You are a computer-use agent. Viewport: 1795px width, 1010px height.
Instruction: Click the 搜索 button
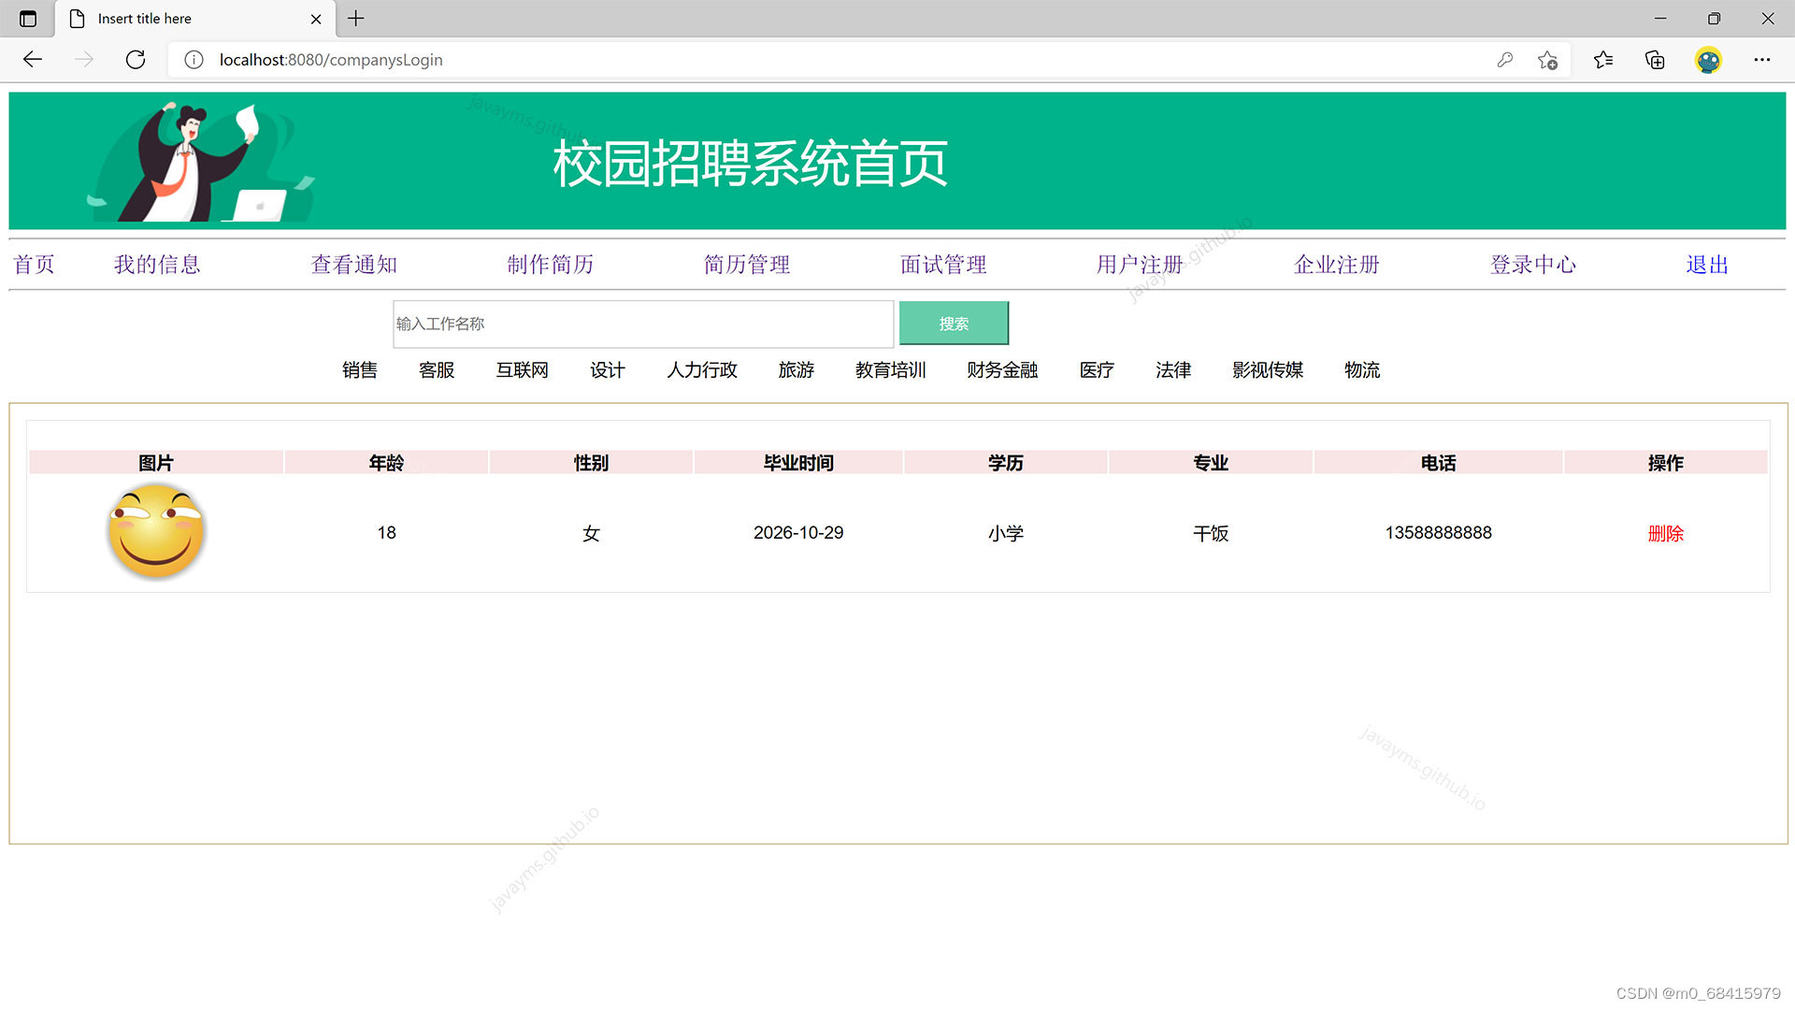(954, 324)
